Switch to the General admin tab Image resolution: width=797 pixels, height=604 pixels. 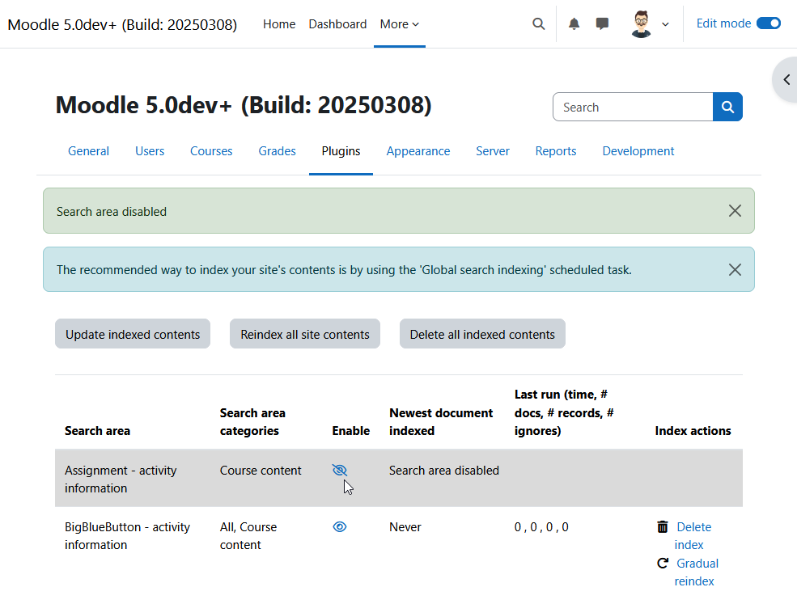(88, 151)
